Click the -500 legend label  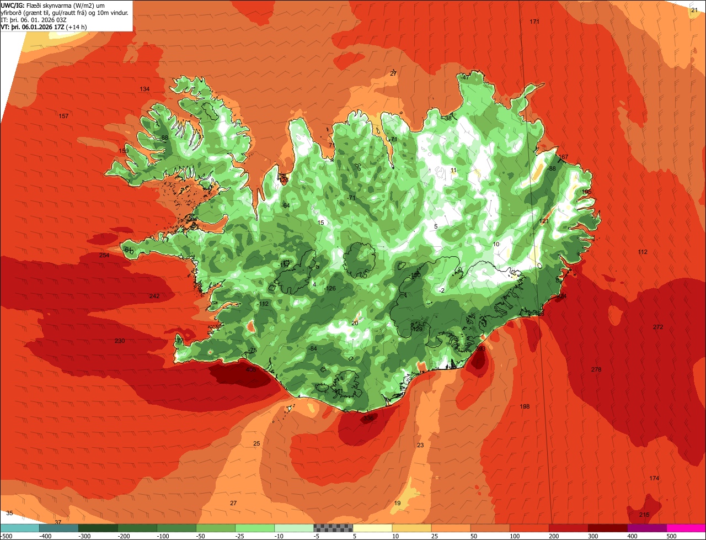pos(7,536)
